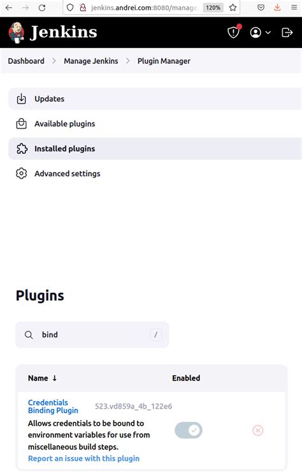The image size is (302, 475).
Task: Click the user account icon
Action: [x=255, y=33]
